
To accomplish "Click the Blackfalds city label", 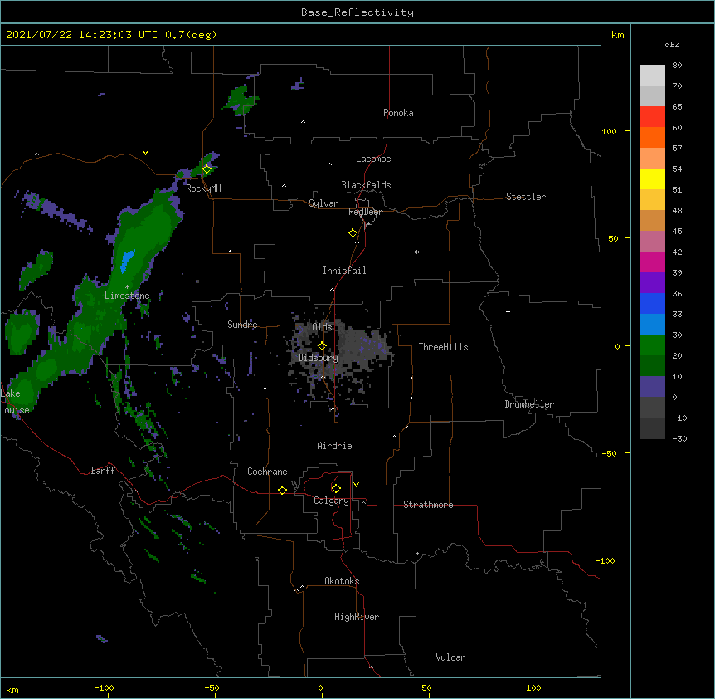I will coord(366,185).
